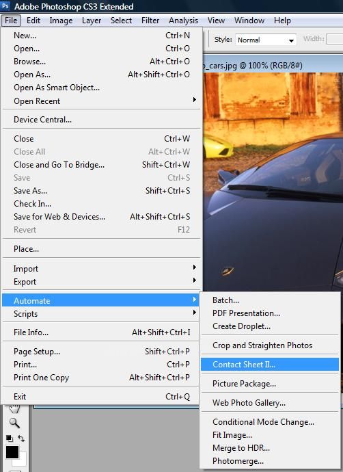
Task: Choose Open As Smart Object...
Action: (102, 88)
